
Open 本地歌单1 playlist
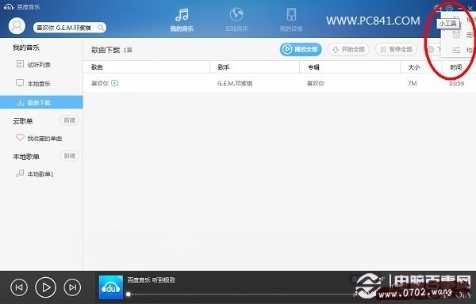pos(41,174)
